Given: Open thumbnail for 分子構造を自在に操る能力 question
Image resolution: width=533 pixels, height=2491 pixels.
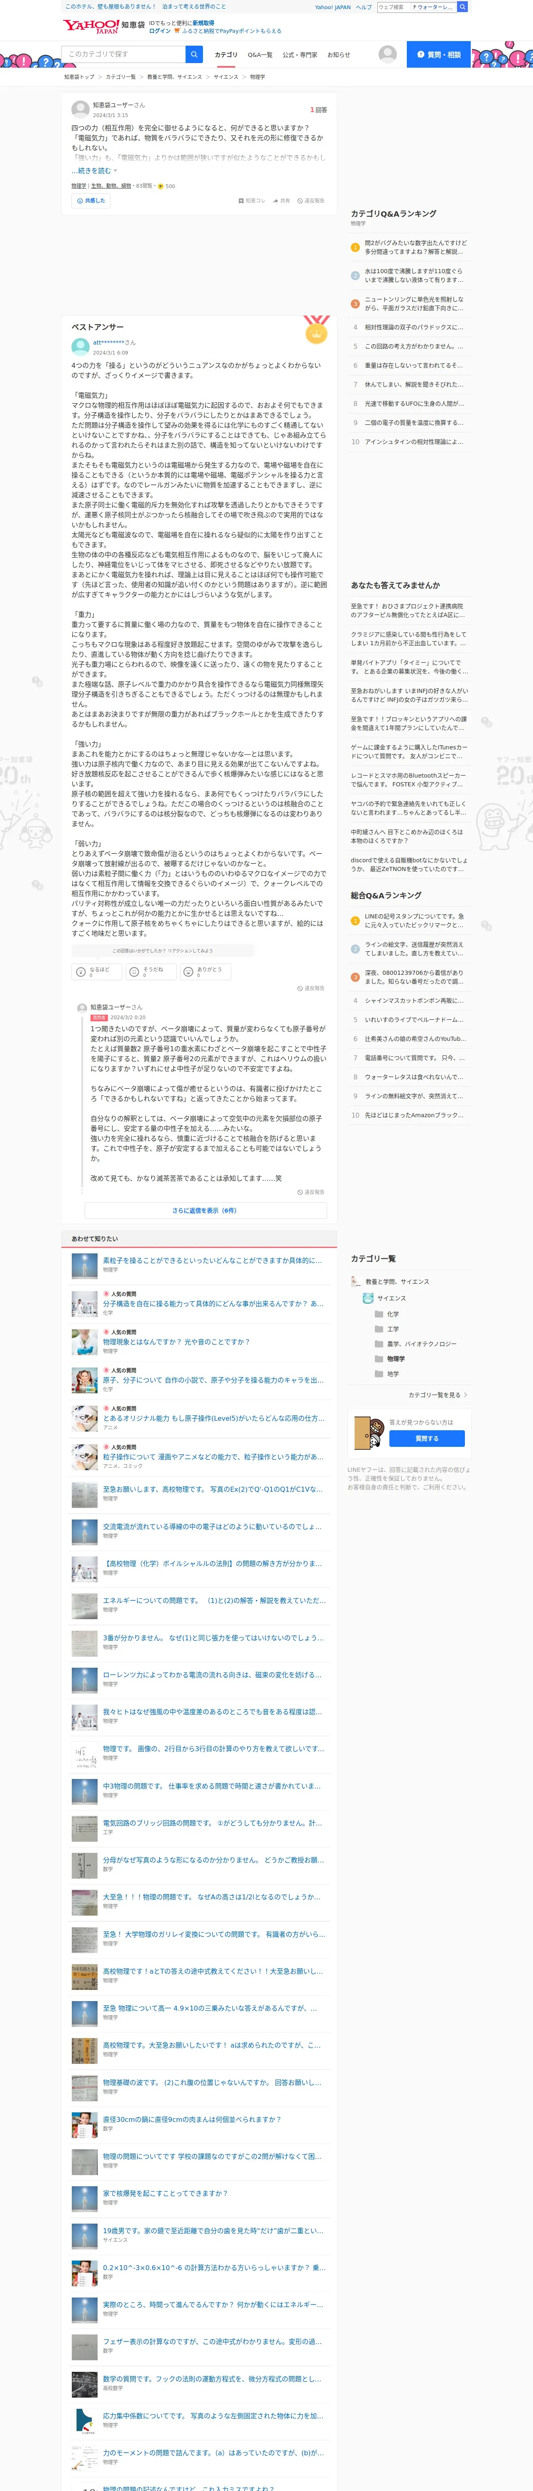Looking at the screenshot, I should pos(84,1304).
